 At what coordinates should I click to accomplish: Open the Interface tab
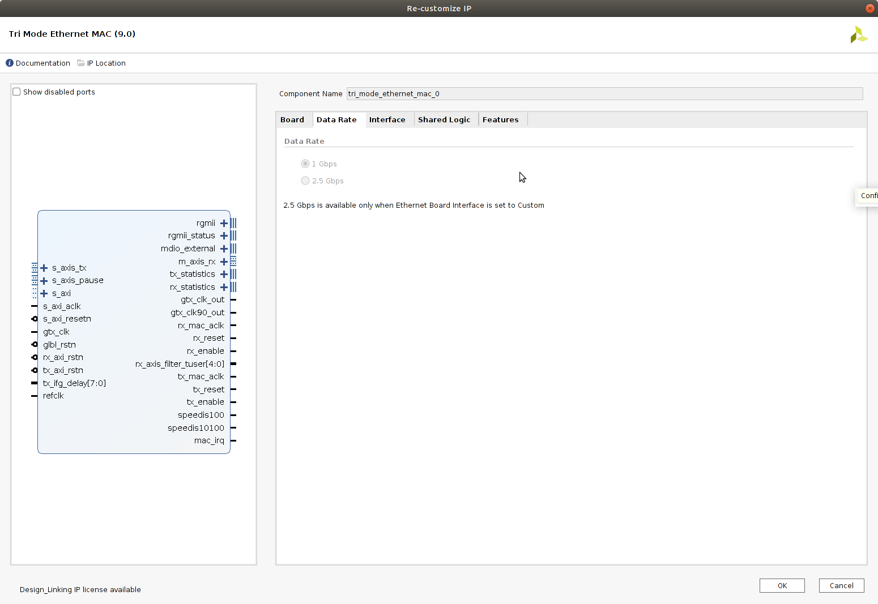[387, 119]
